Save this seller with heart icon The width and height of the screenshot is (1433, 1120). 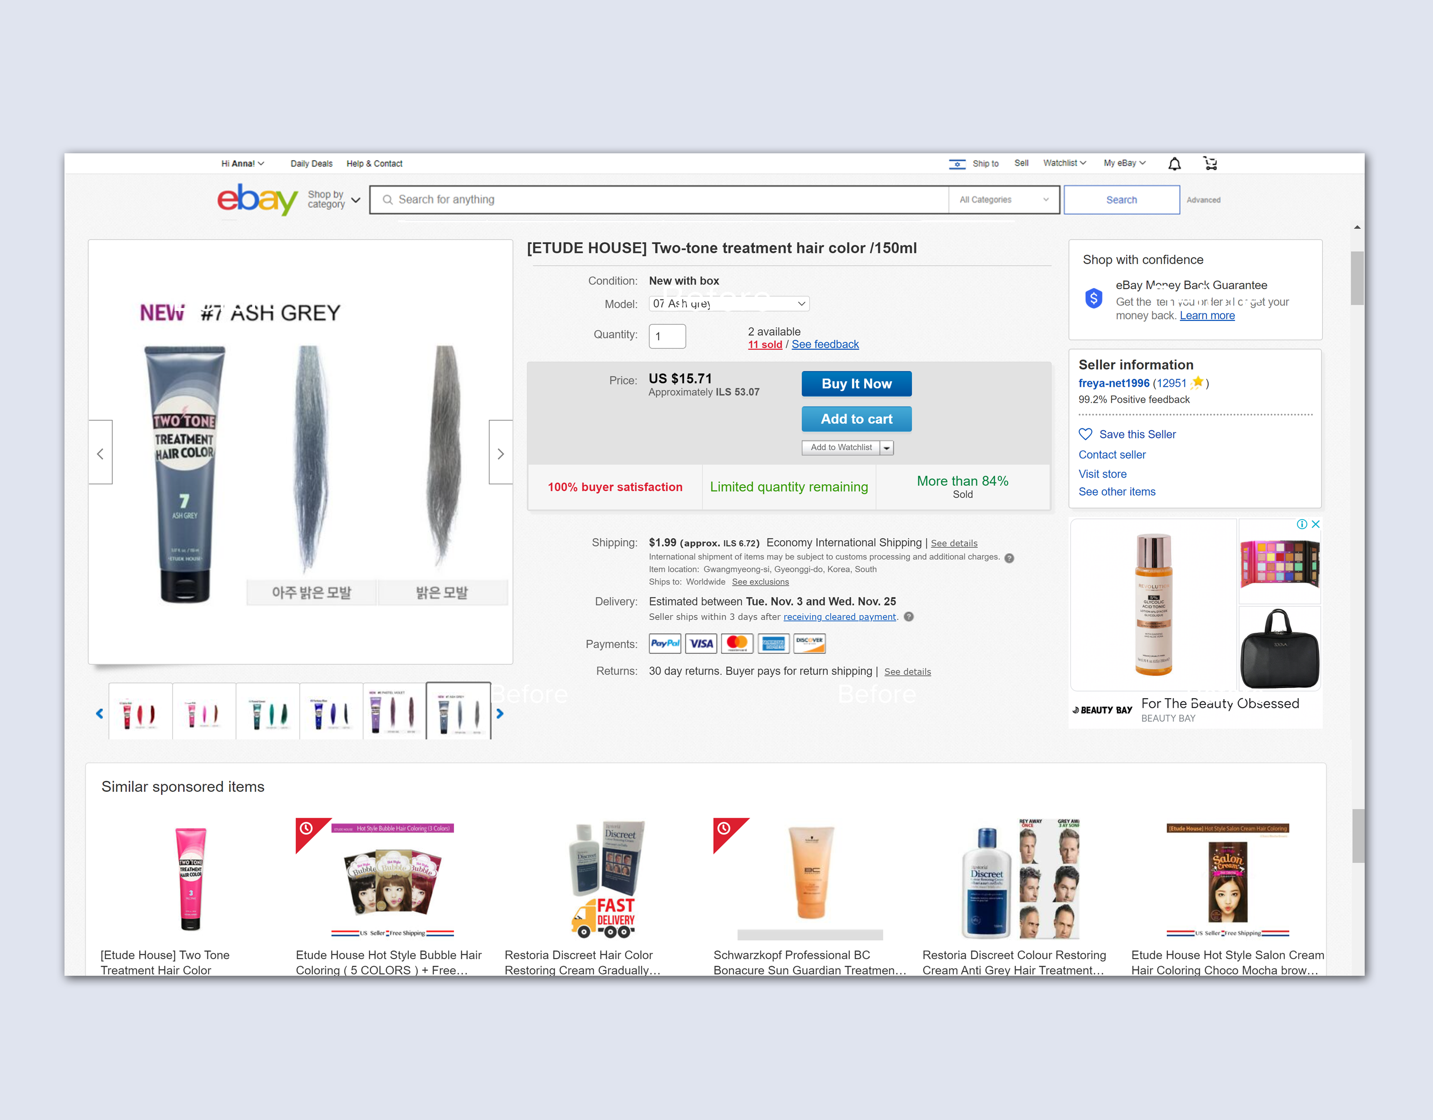coord(1086,434)
